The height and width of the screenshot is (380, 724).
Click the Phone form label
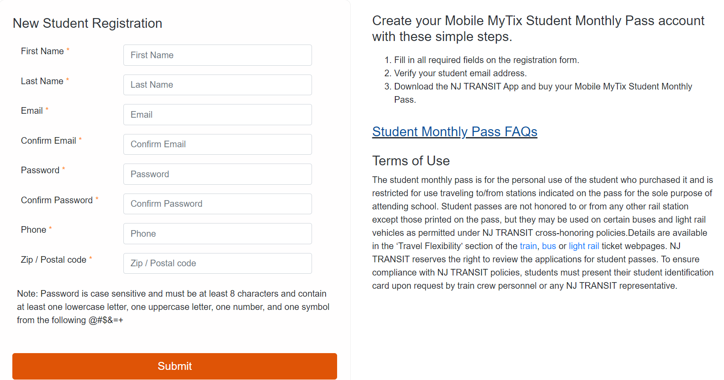click(x=33, y=230)
